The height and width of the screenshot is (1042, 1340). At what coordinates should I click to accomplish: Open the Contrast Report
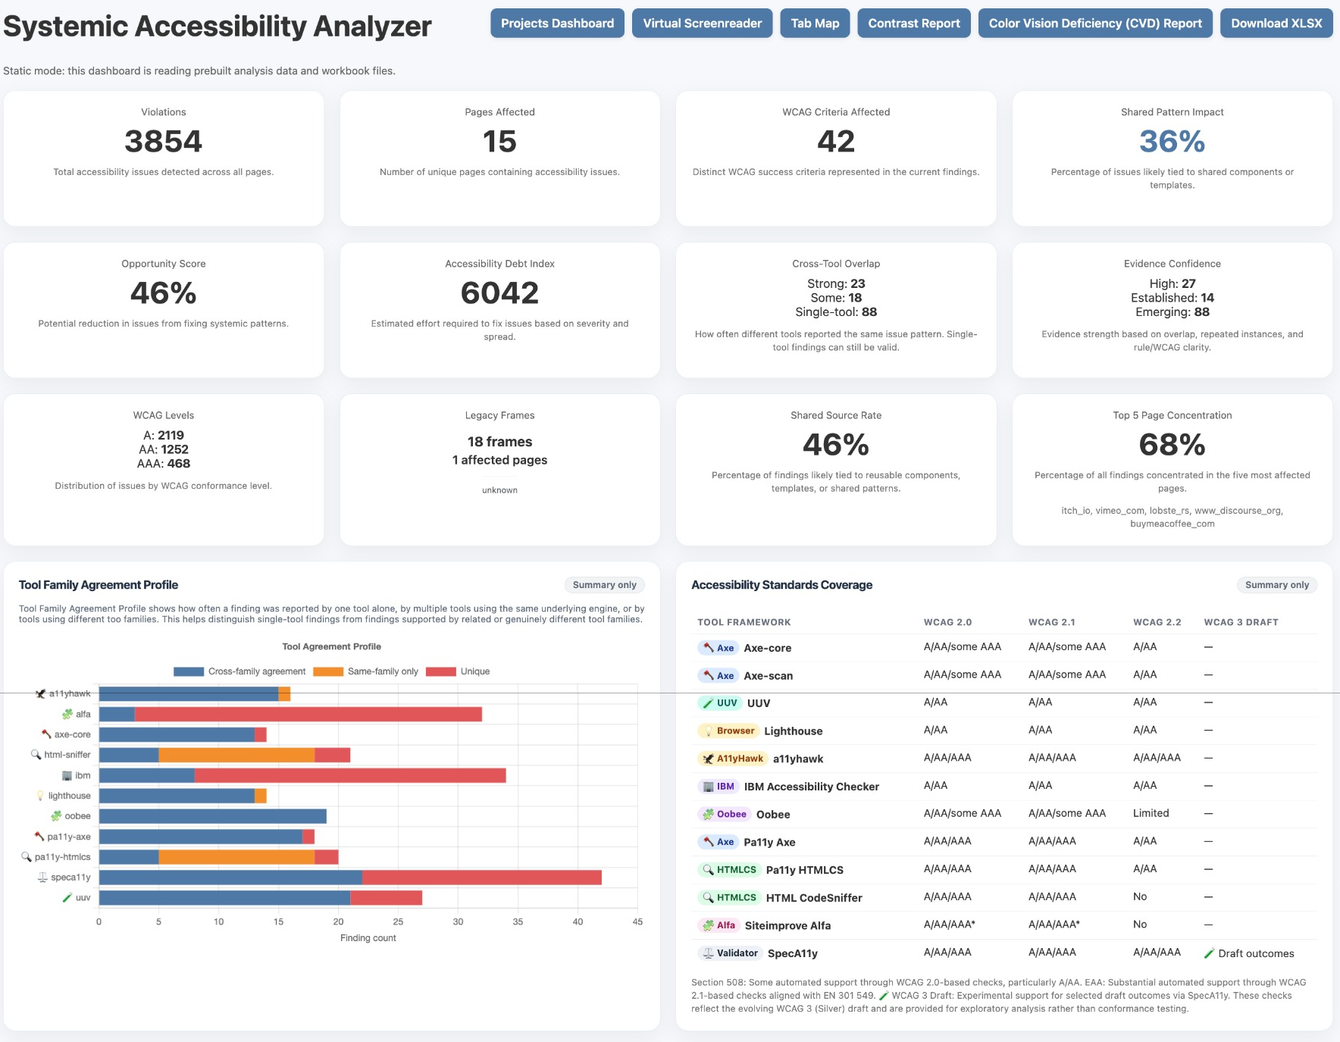click(x=914, y=23)
